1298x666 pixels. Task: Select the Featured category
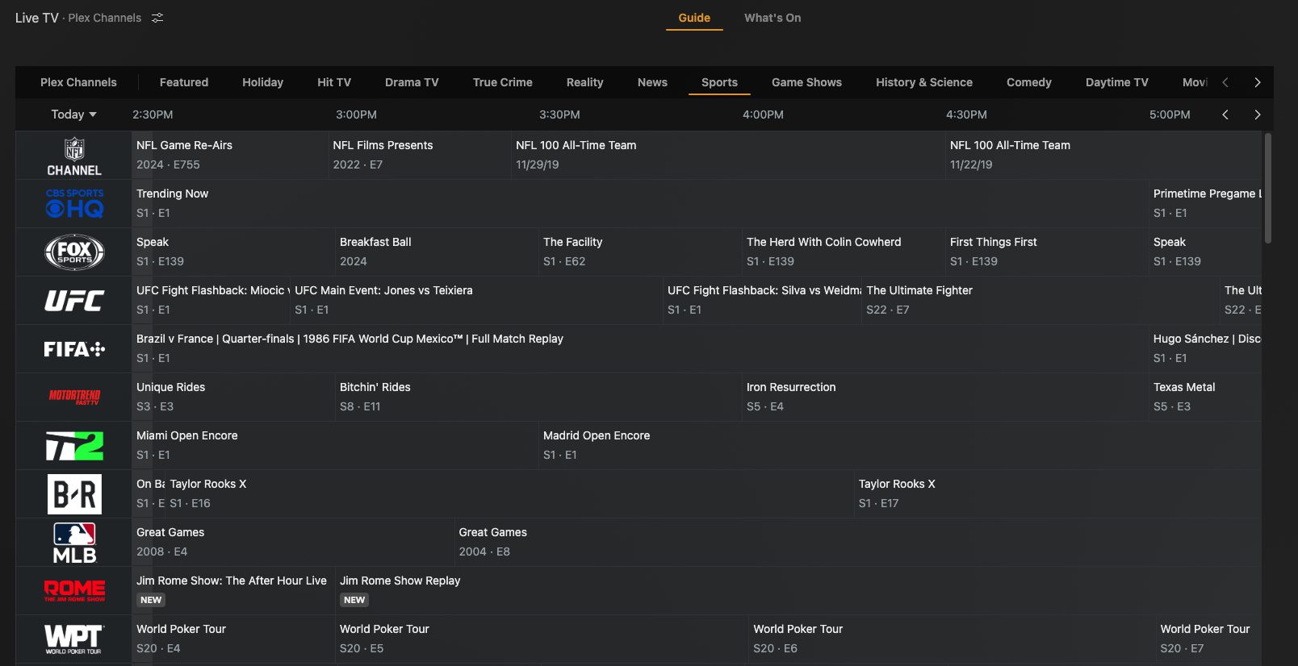pyautogui.click(x=184, y=82)
